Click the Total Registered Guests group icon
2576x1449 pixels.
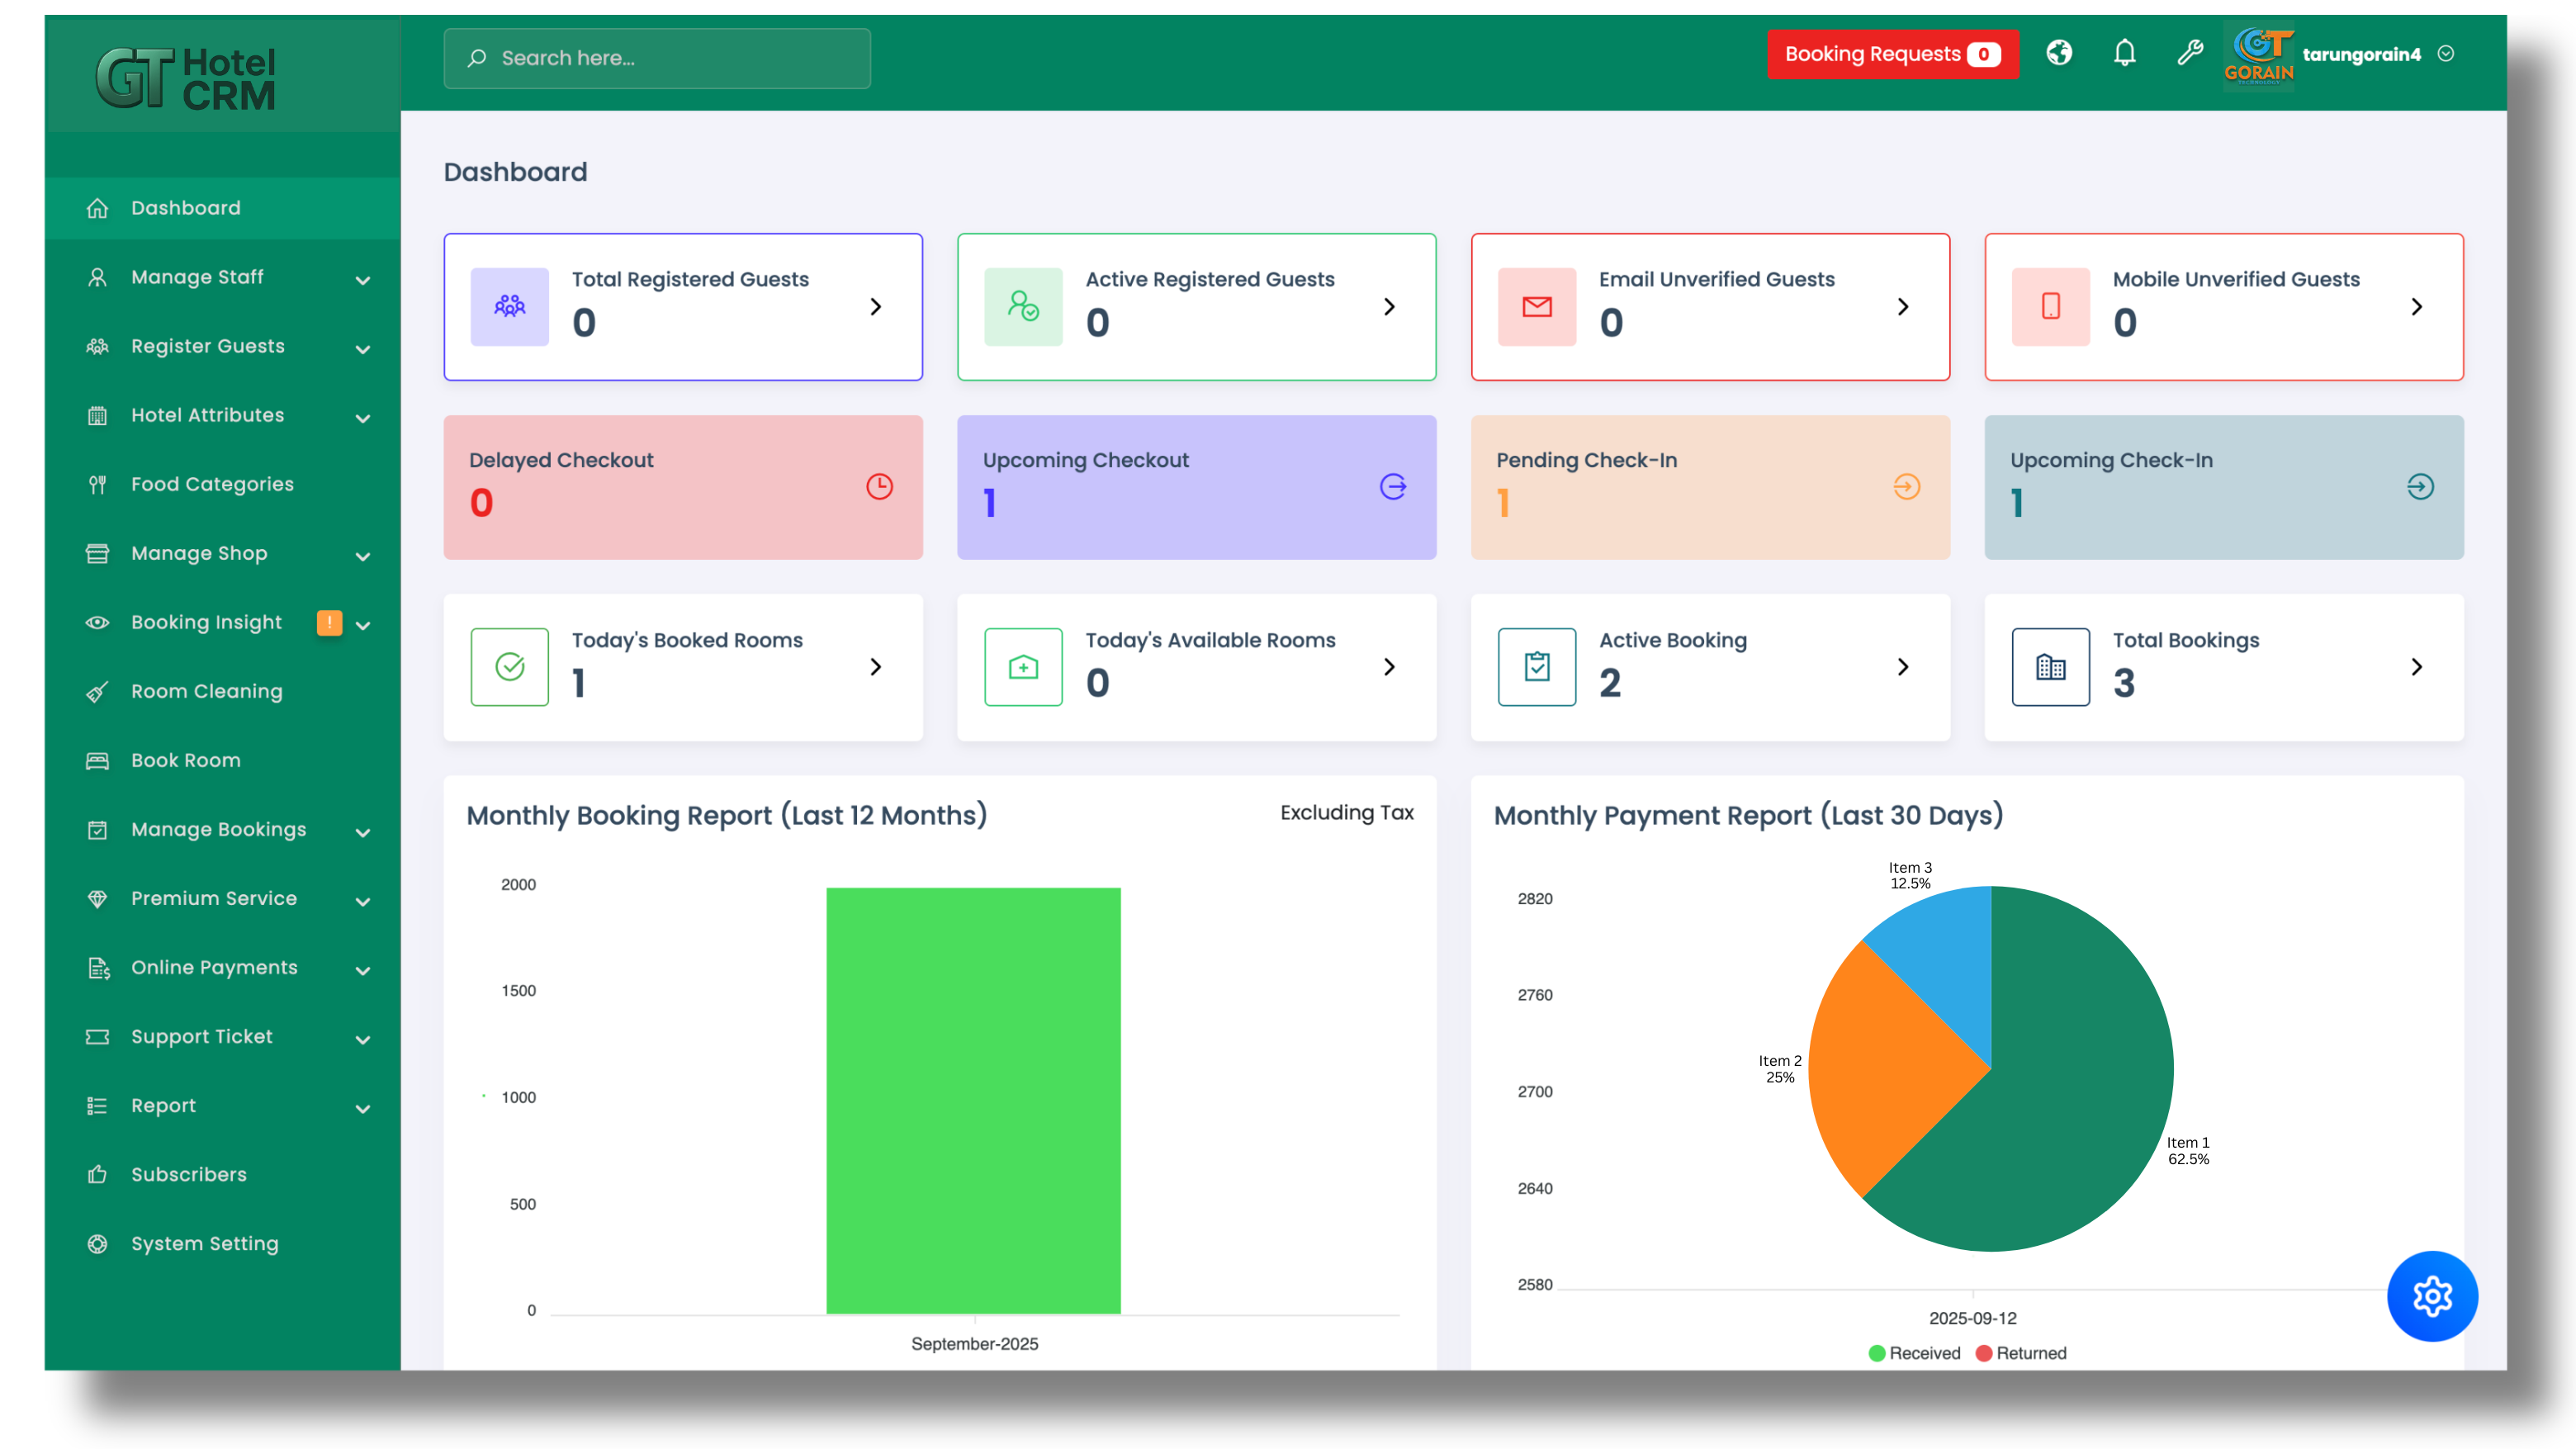click(x=509, y=307)
